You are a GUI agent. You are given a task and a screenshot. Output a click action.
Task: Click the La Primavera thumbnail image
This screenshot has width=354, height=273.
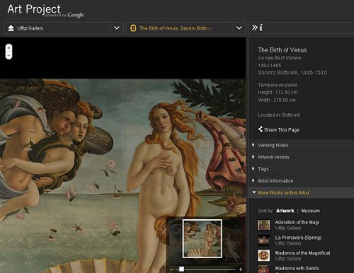[263, 240]
